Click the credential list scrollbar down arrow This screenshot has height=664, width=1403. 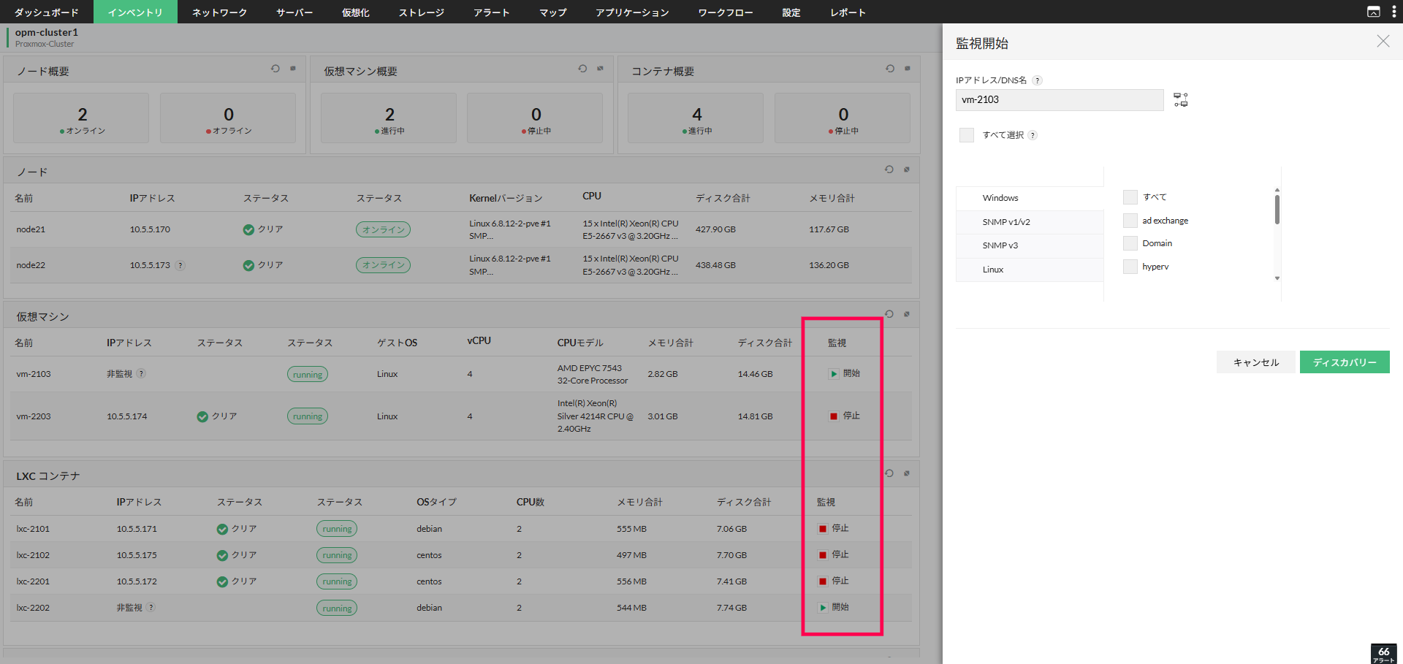pyautogui.click(x=1277, y=278)
